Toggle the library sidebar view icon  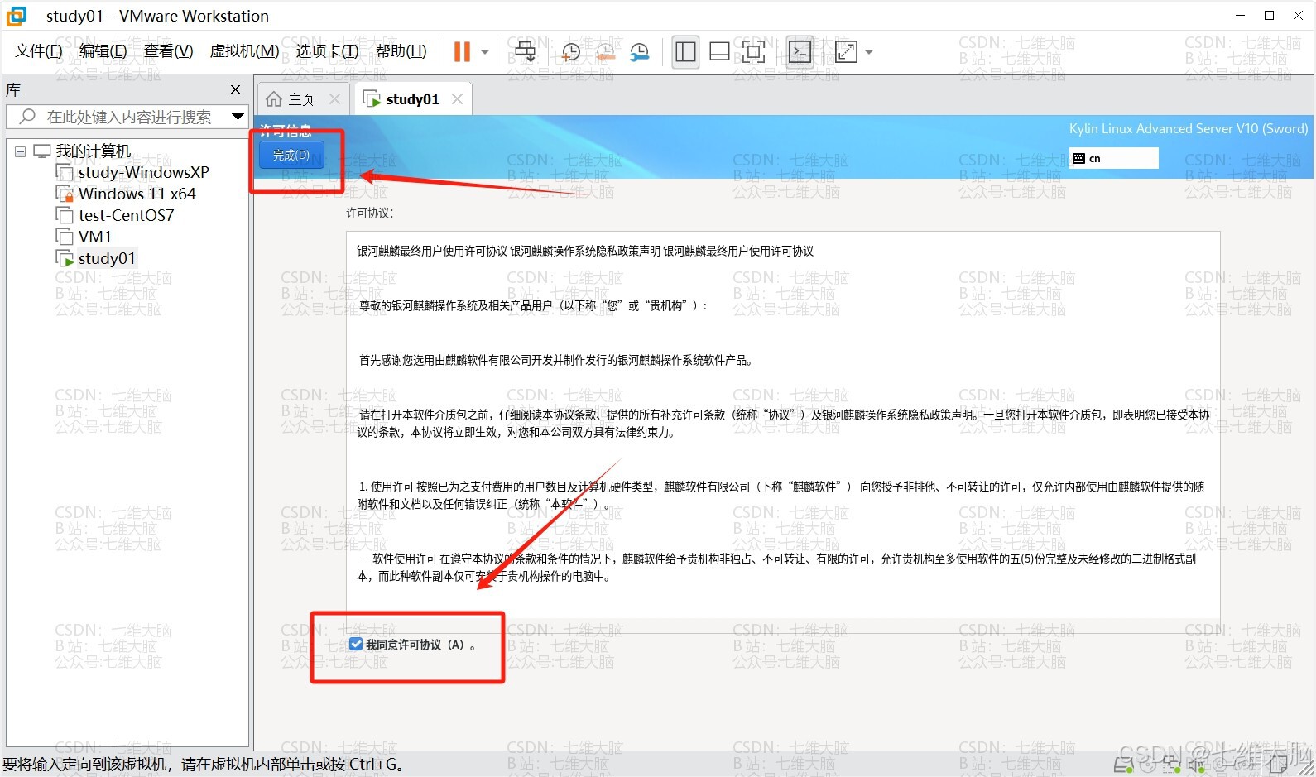pos(685,51)
